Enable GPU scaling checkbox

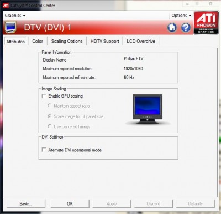[x=44, y=96]
